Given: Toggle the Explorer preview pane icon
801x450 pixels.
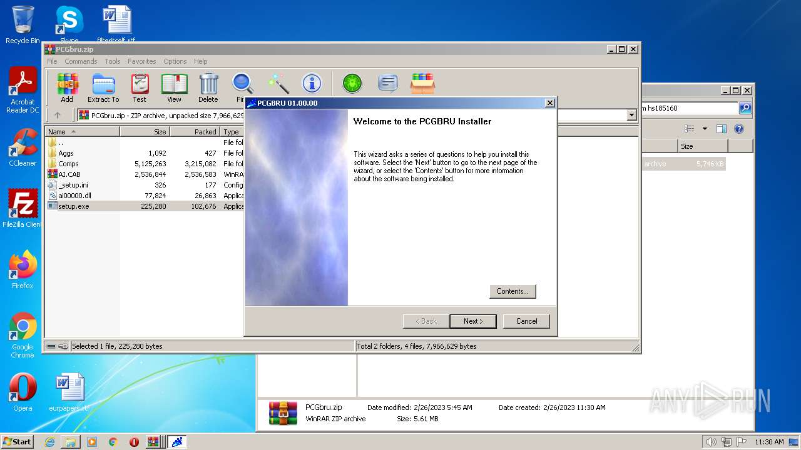Looking at the screenshot, I should [722, 129].
